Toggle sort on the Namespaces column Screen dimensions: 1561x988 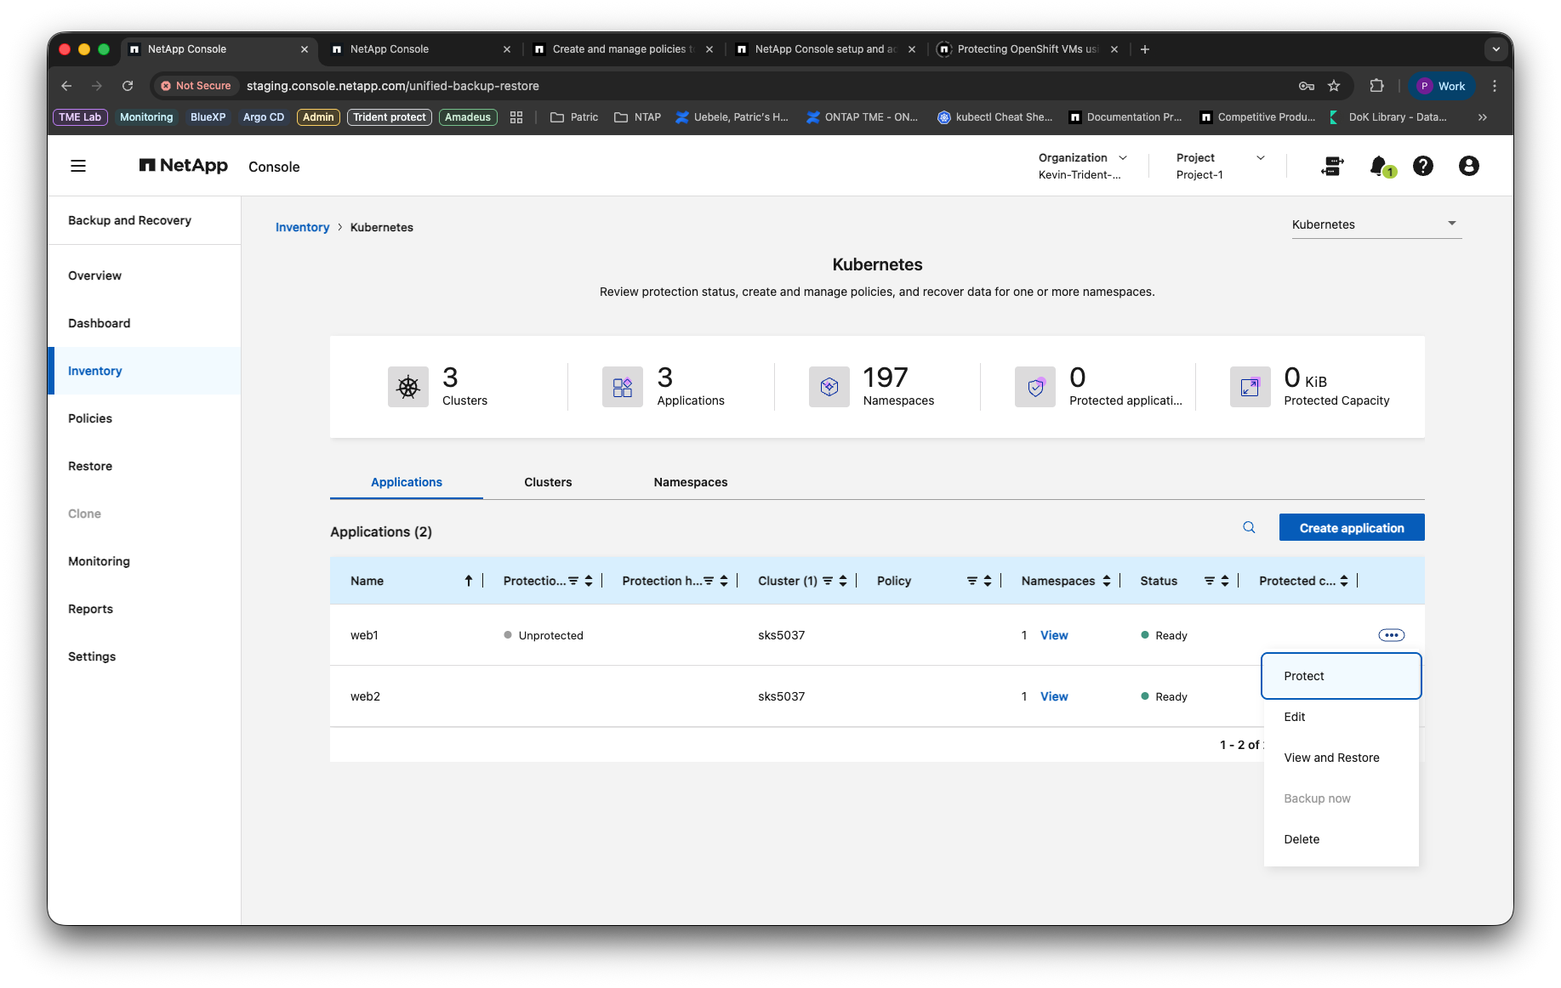[1107, 581]
